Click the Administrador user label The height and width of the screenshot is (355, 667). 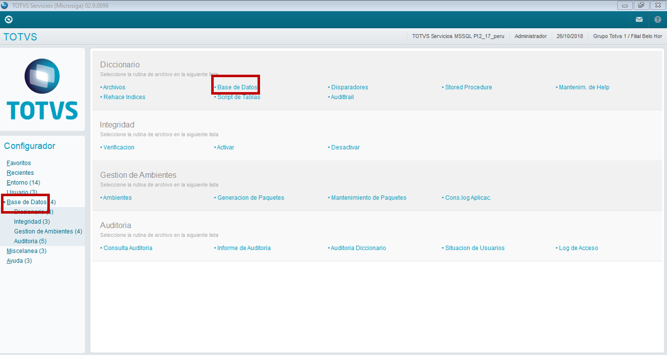(531, 36)
